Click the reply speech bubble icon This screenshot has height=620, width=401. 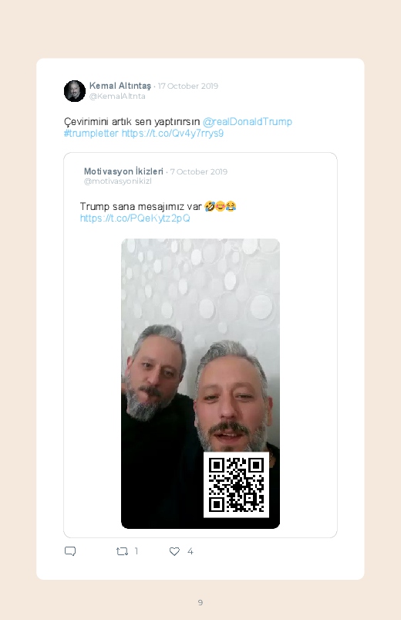(x=70, y=551)
